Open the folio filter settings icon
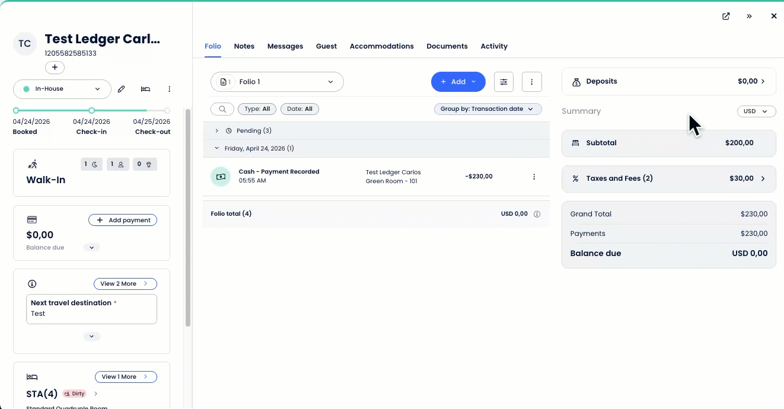The width and height of the screenshot is (784, 409). click(x=503, y=82)
